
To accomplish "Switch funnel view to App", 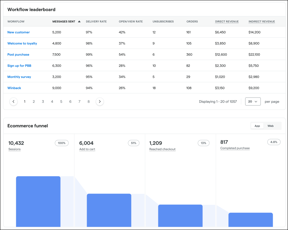I will point(257,126).
